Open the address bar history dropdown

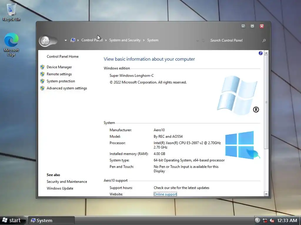(x=197, y=40)
